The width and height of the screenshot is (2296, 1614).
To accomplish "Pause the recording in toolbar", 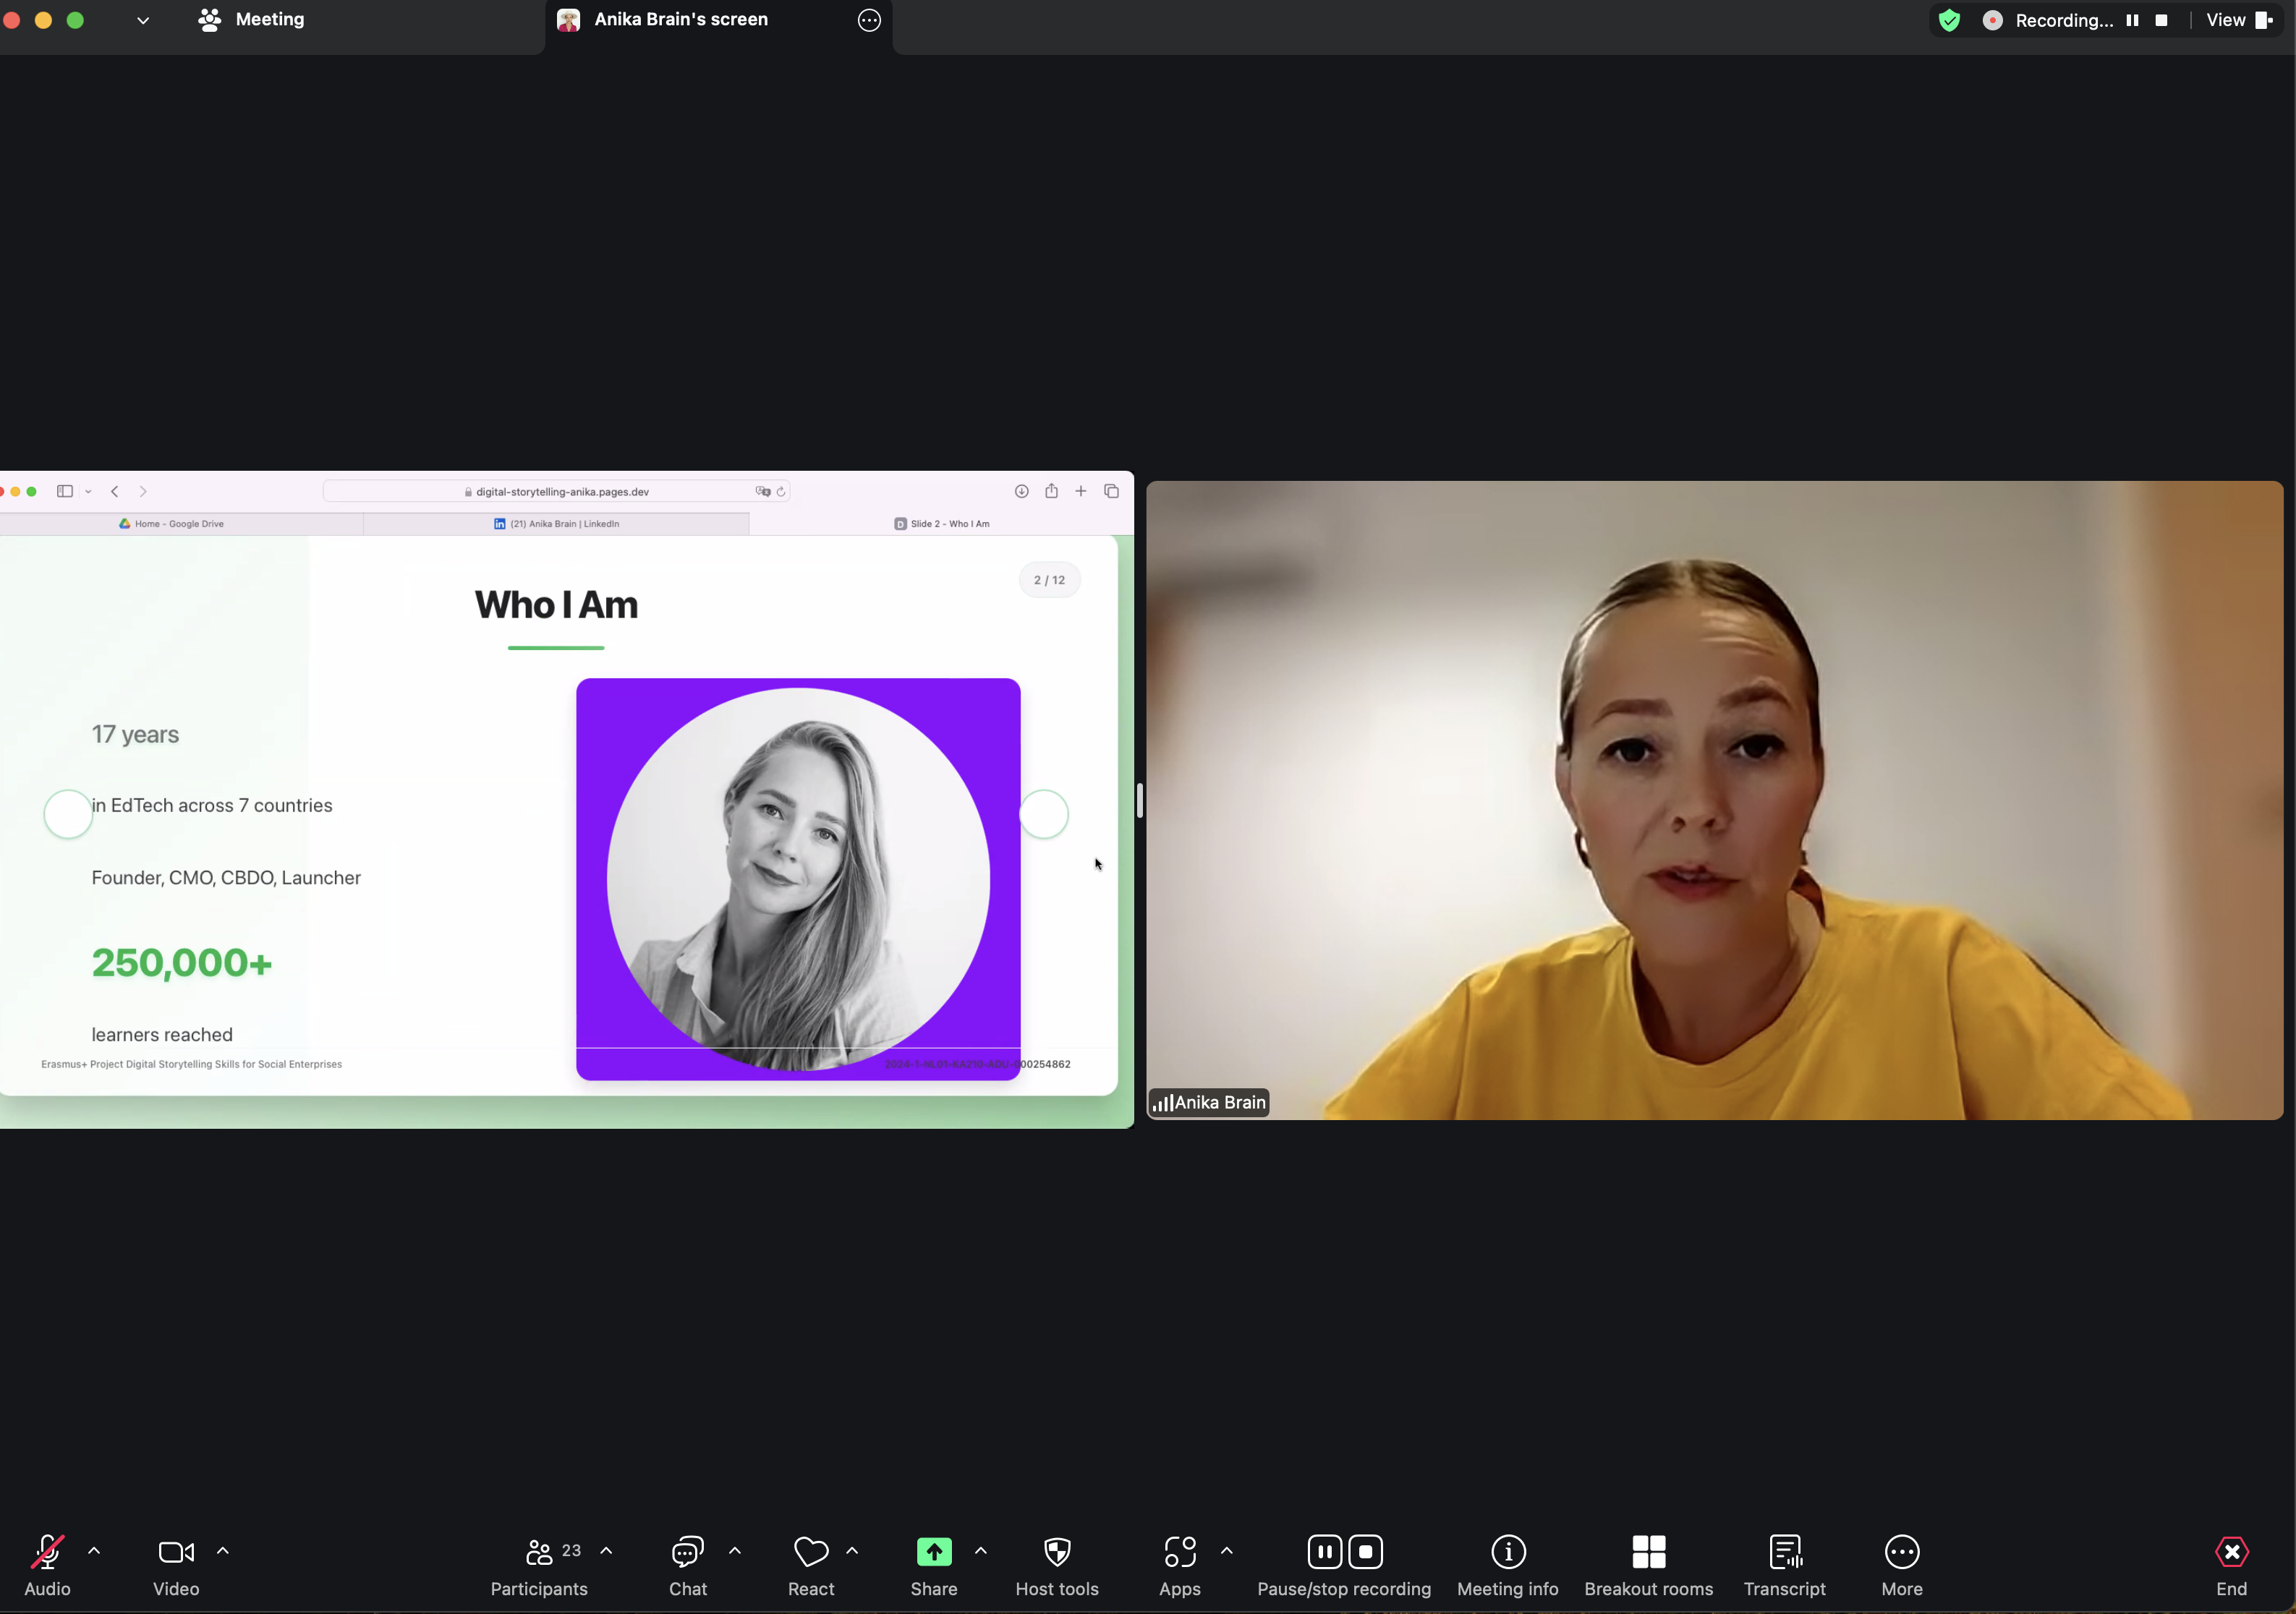I will [x=1324, y=1552].
